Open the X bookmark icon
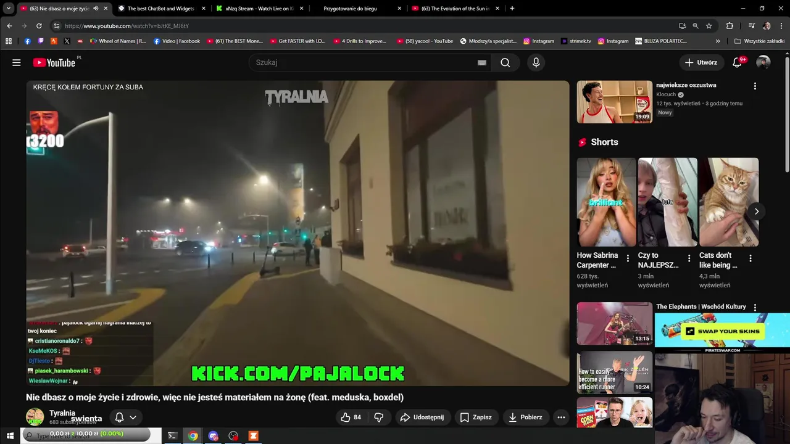The image size is (790, 444). [67, 41]
